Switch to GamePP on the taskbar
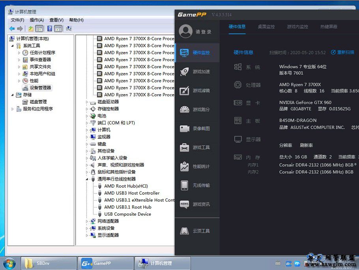 click(x=106, y=263)
